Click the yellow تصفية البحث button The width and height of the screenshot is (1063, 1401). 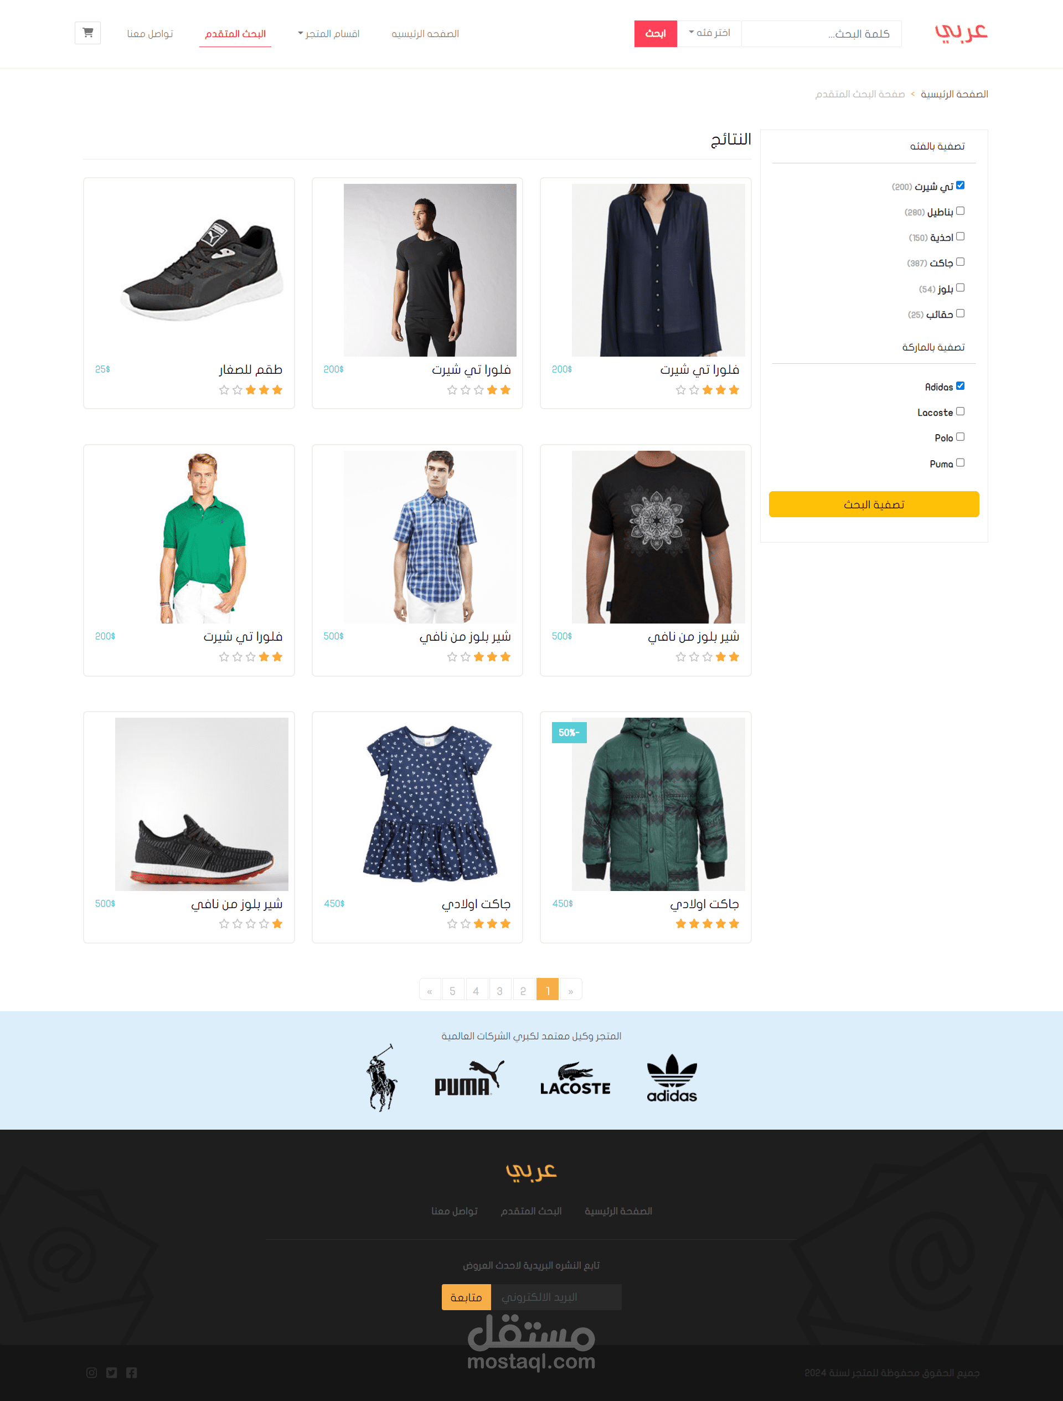point(874,504)
